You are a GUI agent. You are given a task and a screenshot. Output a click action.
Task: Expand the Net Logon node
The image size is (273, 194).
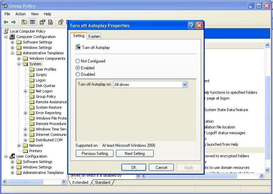25,91
